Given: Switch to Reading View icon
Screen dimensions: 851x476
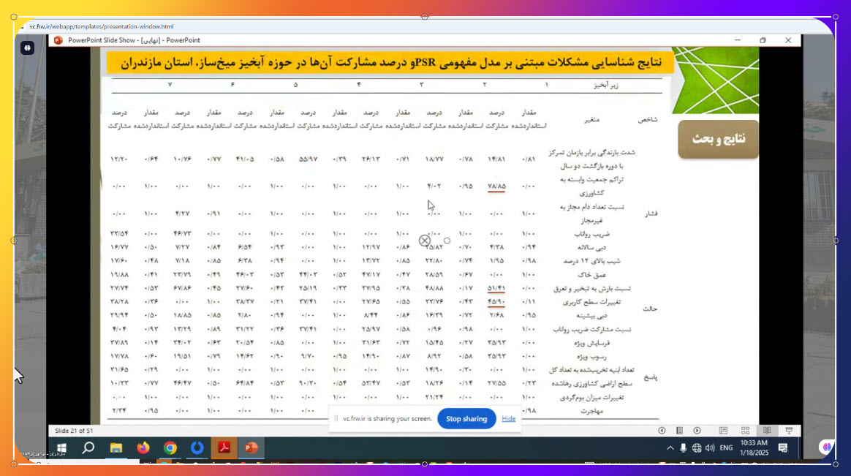Looking at the screenshot, I should 767,431.
